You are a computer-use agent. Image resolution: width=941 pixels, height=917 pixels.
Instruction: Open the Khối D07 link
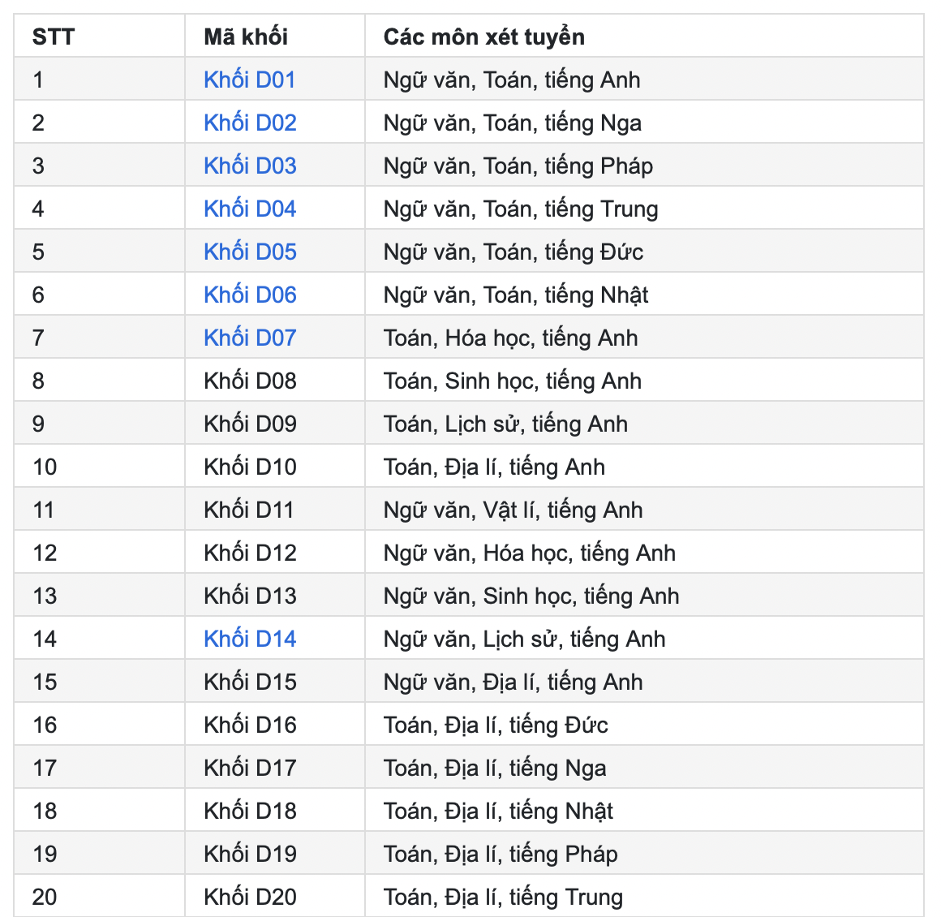pyautogui.click(x=250, y=338)
